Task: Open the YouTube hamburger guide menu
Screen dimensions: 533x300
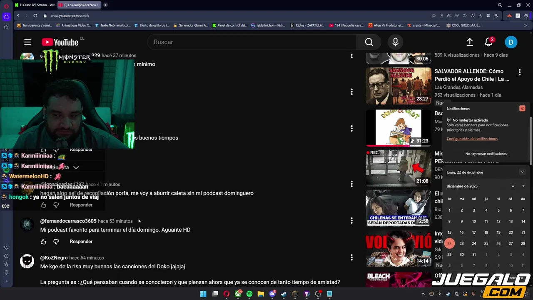Action: 28,42
